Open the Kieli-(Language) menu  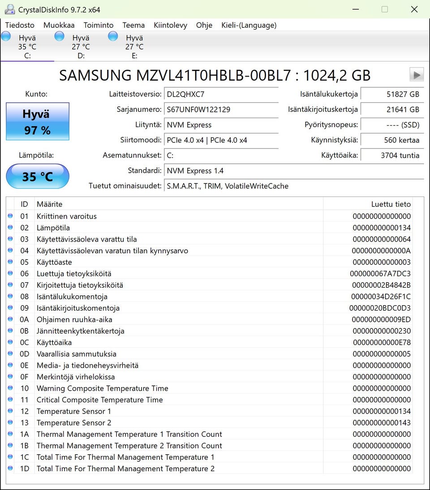(249, 25)
